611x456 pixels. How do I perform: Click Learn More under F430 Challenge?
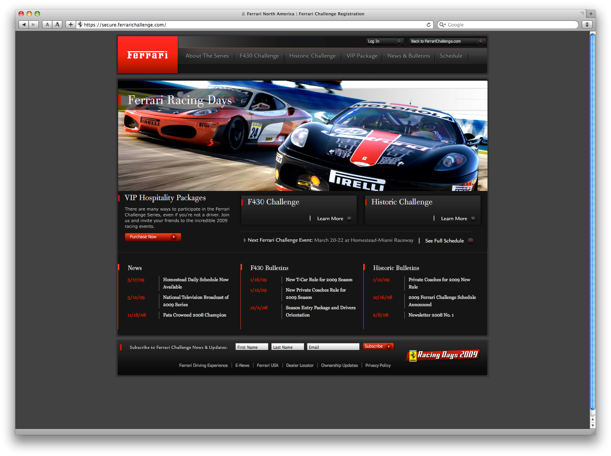coord(330,219)
